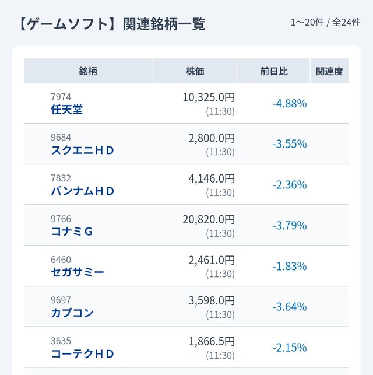Open the バンナムＨＤ stock link
This screenshot has width=373, height=375.
click(83, 191)
